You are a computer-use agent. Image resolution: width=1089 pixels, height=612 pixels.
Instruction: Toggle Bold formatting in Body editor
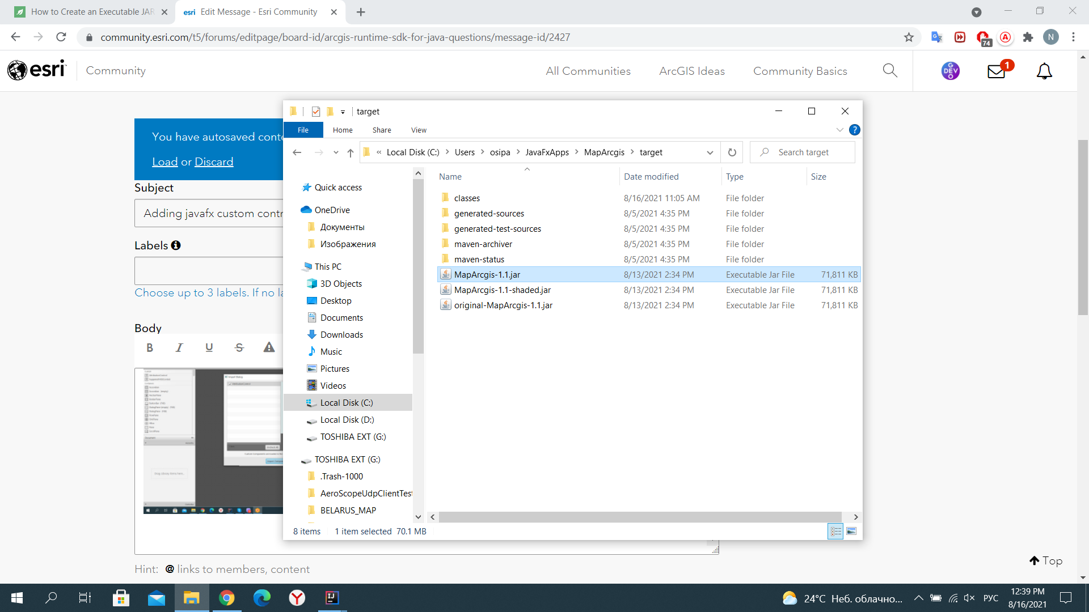pos(150,348)
